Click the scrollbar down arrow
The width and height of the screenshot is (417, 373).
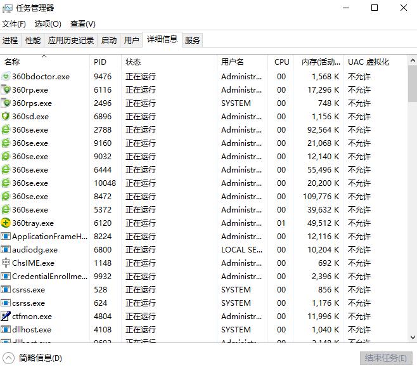(413, 337)
